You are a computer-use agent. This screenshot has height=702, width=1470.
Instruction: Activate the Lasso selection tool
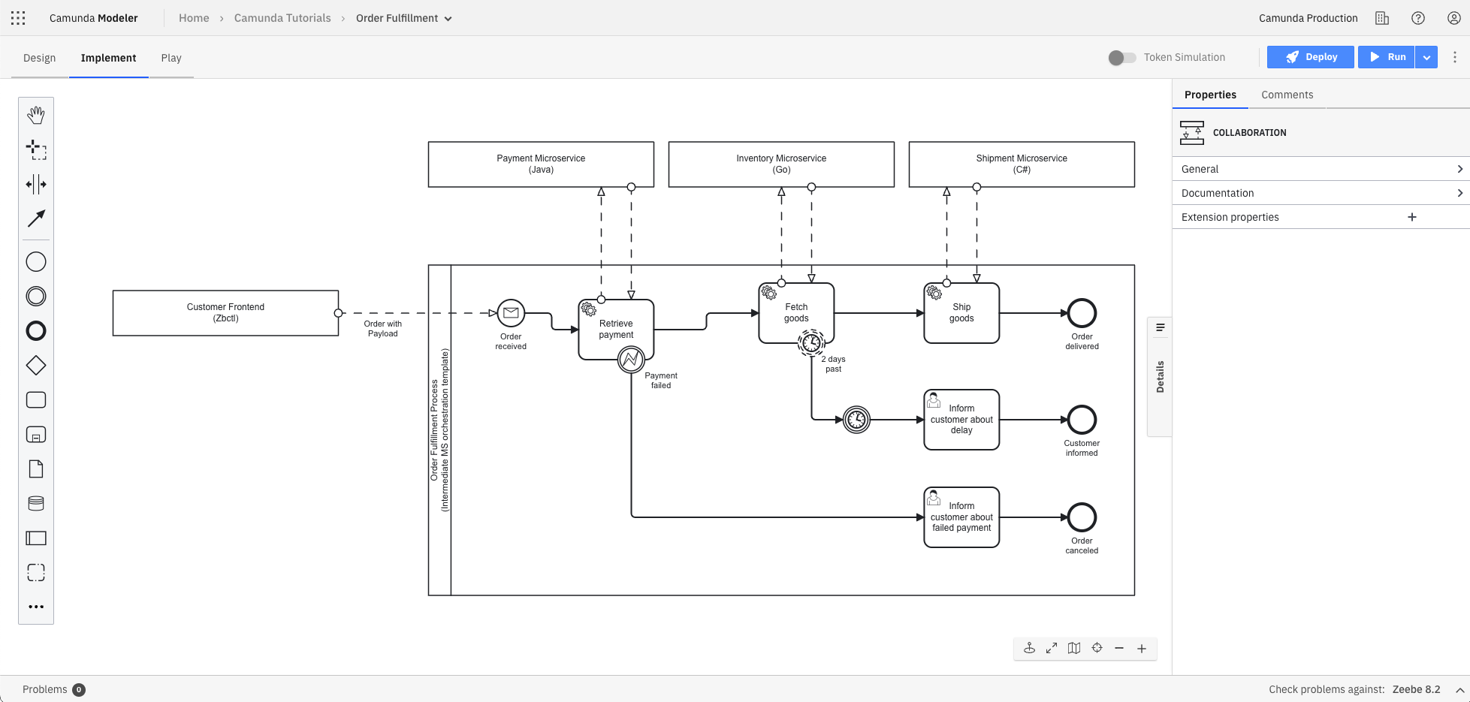[x=36, y=149]
